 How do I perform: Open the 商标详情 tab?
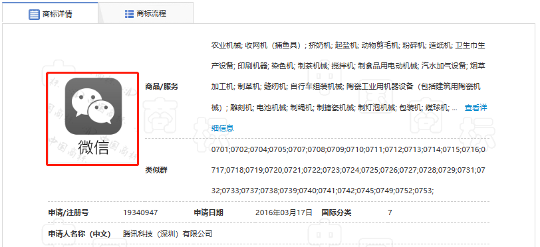click(51, 13)
